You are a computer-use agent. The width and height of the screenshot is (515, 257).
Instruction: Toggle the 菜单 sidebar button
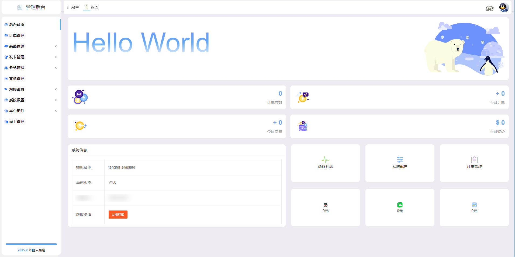point(73,7)
